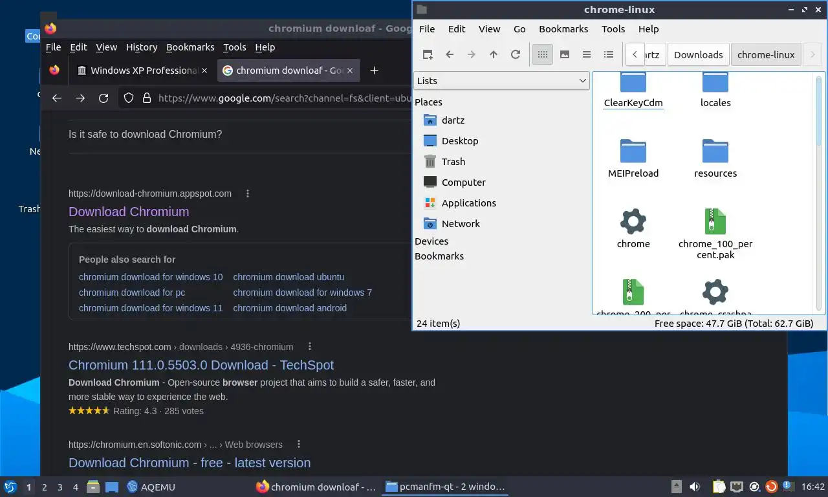The width and height of the screenshot is (828, 497).
Task: Switch to compact list view
Action: coord(587,54)
